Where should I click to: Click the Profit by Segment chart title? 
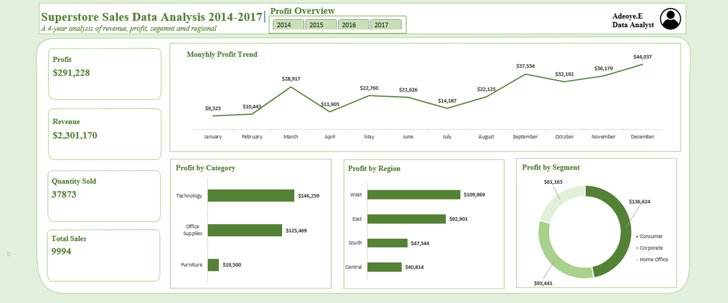coord(551,167)
